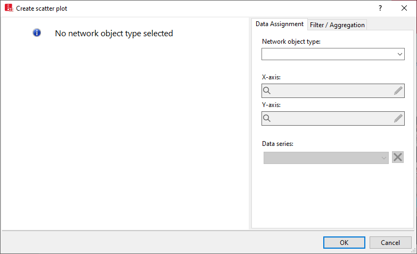Open help with the question mark button

[x=380, y=9]
